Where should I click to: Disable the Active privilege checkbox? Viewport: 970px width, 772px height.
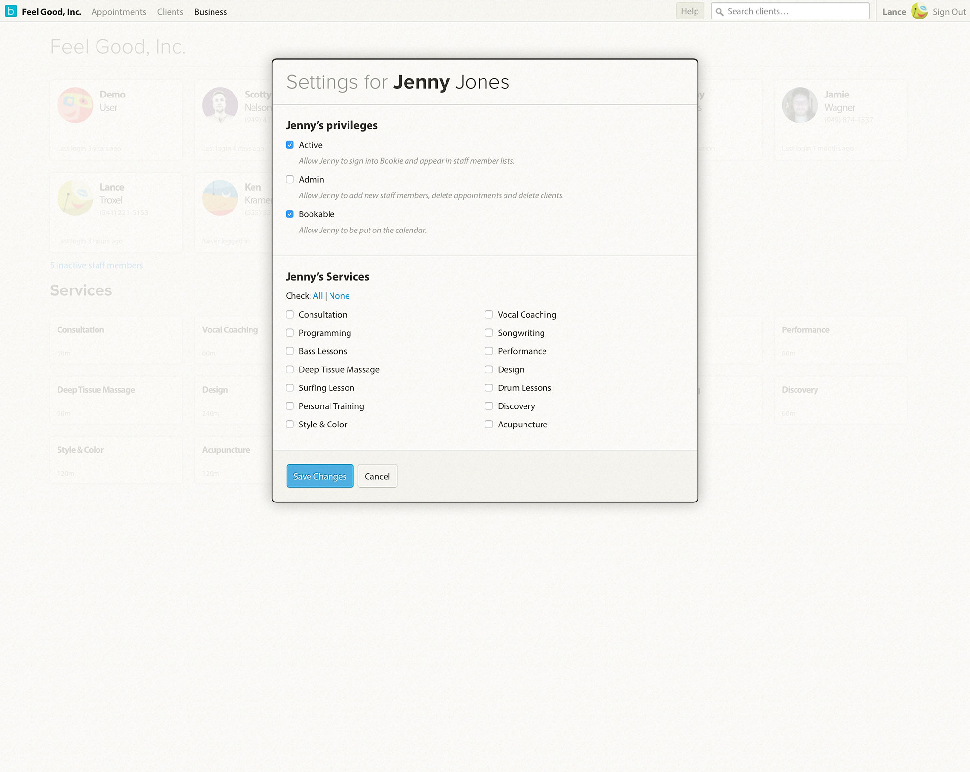(x=290, y=145)
